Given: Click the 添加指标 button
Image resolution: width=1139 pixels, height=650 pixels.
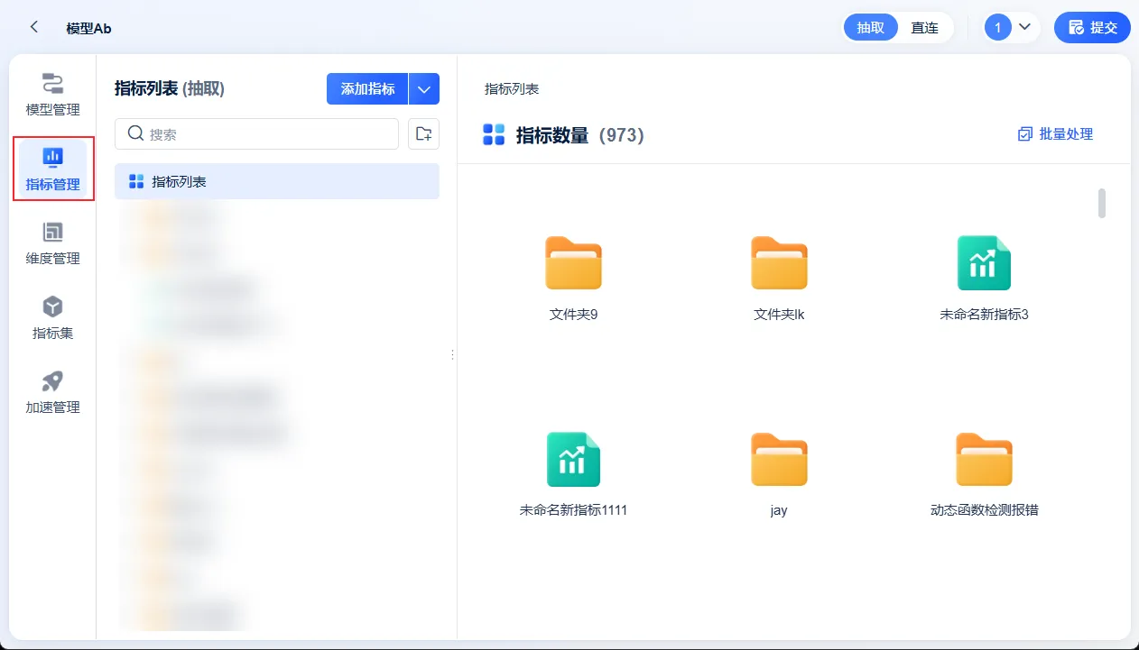Looking at the screenshot, I should 367,89.
